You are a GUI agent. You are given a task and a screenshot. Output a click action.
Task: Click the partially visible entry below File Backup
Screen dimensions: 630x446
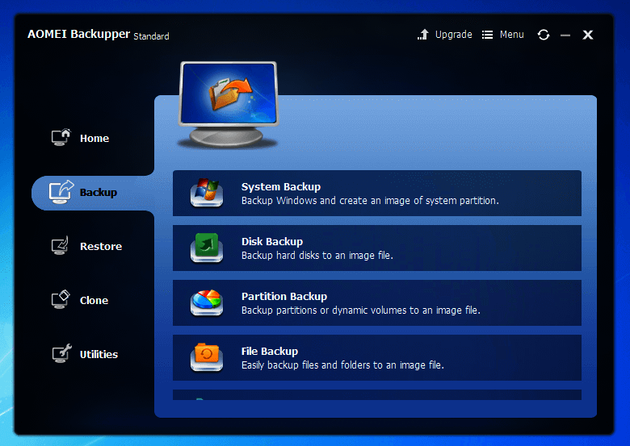[376, 395]
